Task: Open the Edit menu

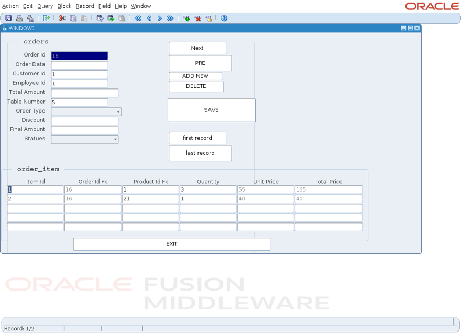Action: [x=28, y=6]
